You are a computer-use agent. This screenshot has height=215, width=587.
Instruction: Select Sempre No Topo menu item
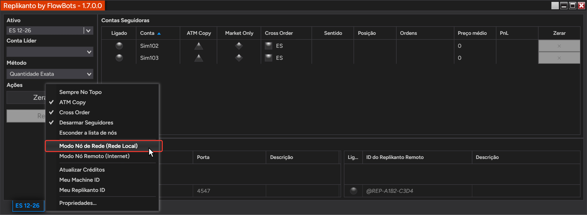[x=102, y=92]
